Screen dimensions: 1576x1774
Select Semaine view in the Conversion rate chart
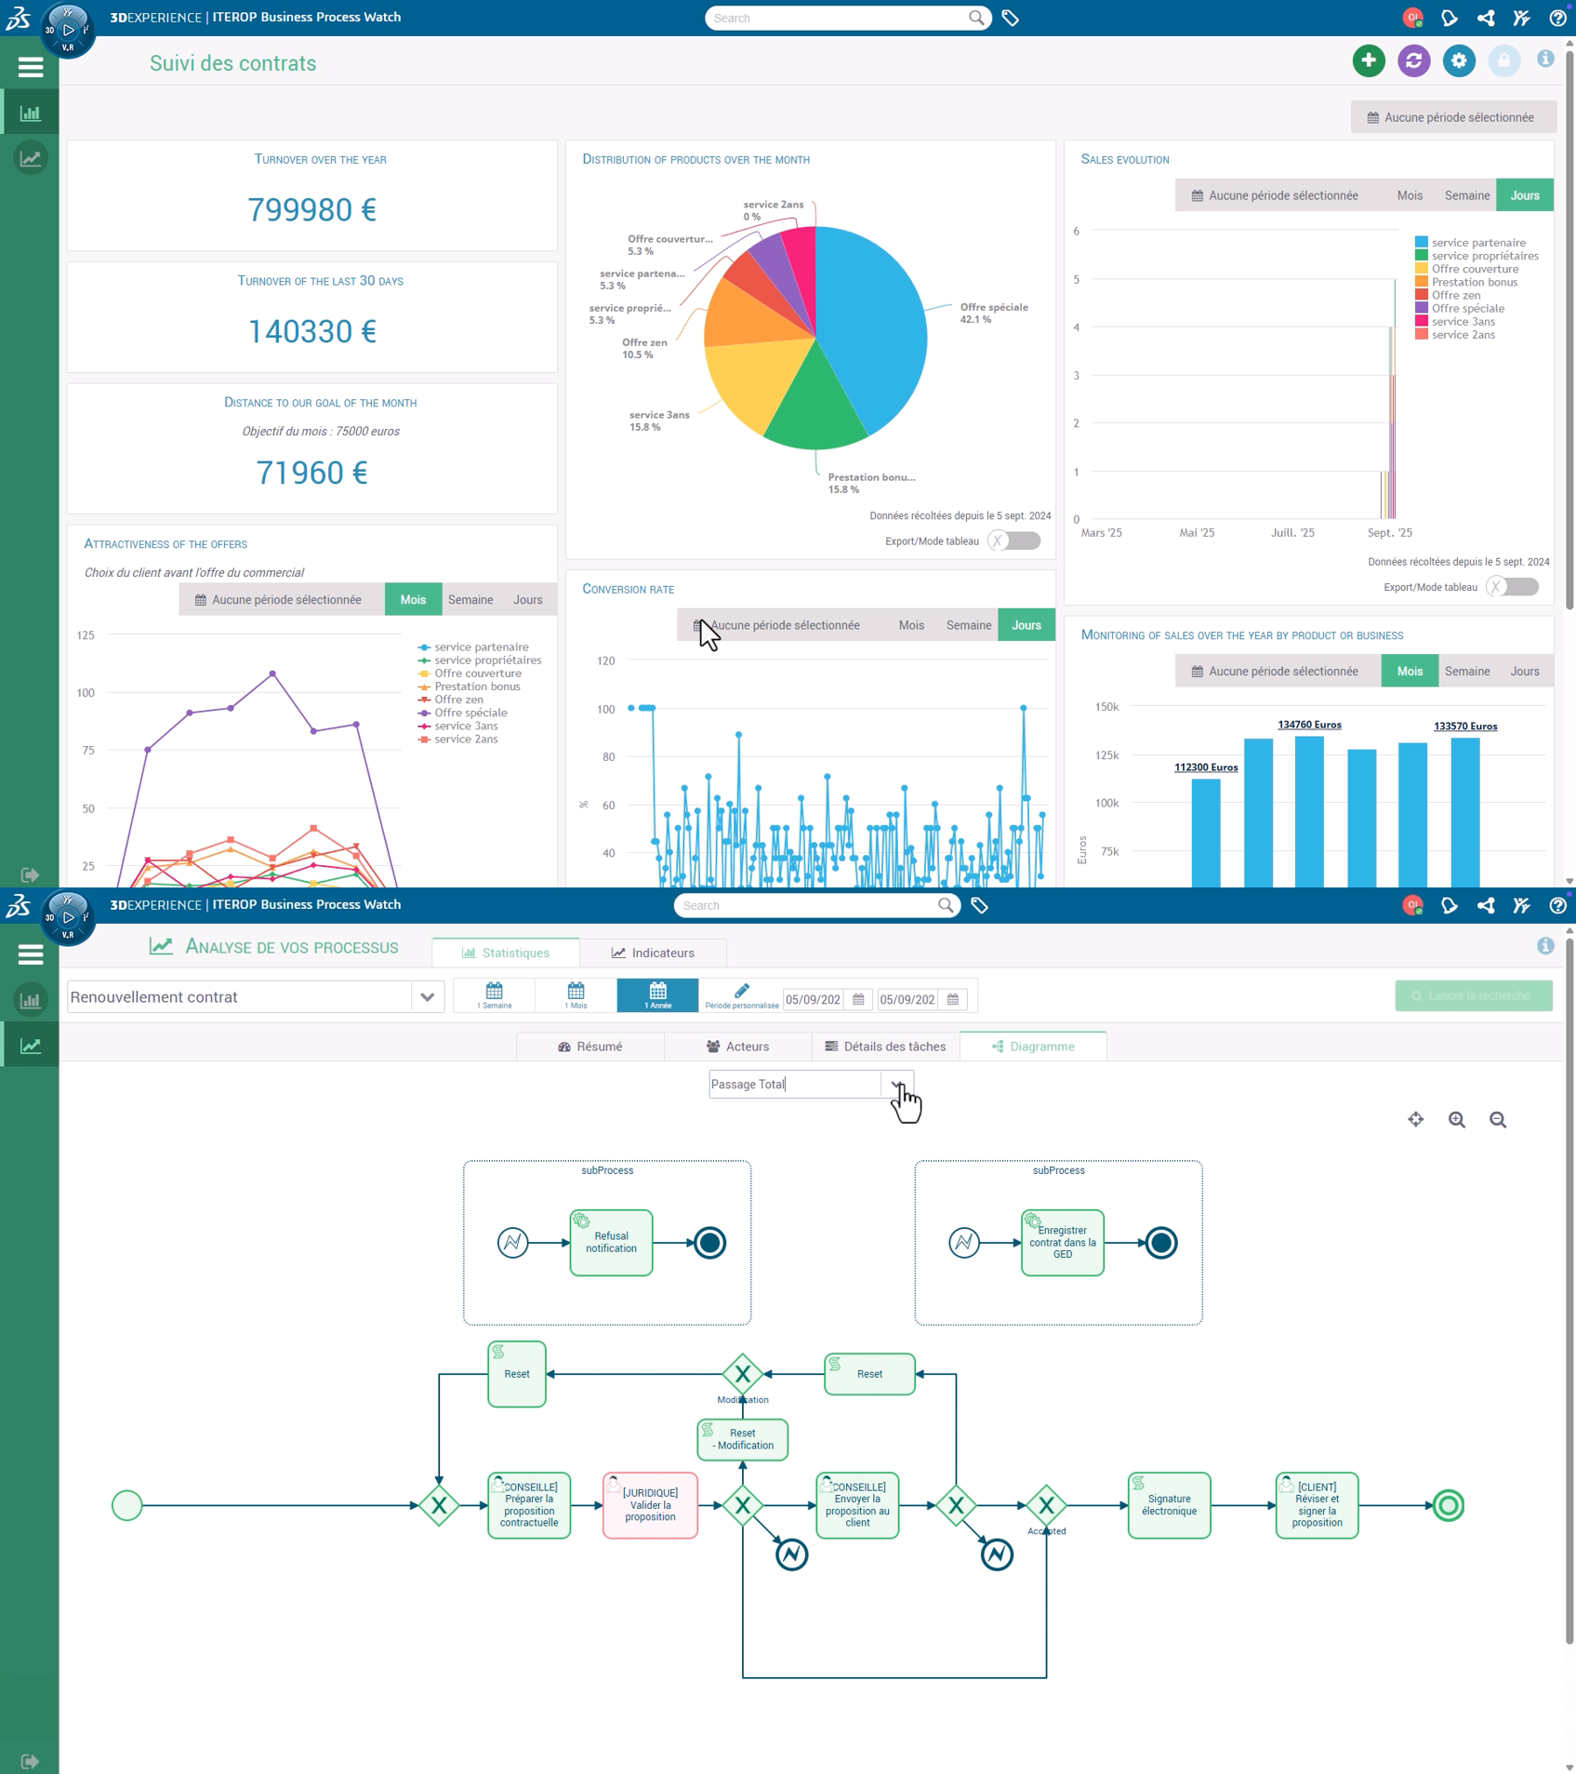(968, 624)
